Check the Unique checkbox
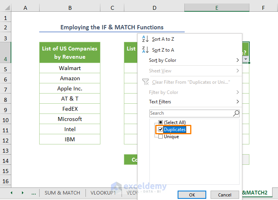Viewport: 278px width, 200px height. click(x=160, y=137)
